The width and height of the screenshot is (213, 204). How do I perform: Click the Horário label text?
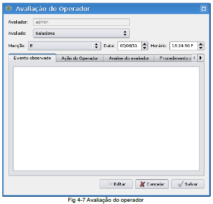159,46
